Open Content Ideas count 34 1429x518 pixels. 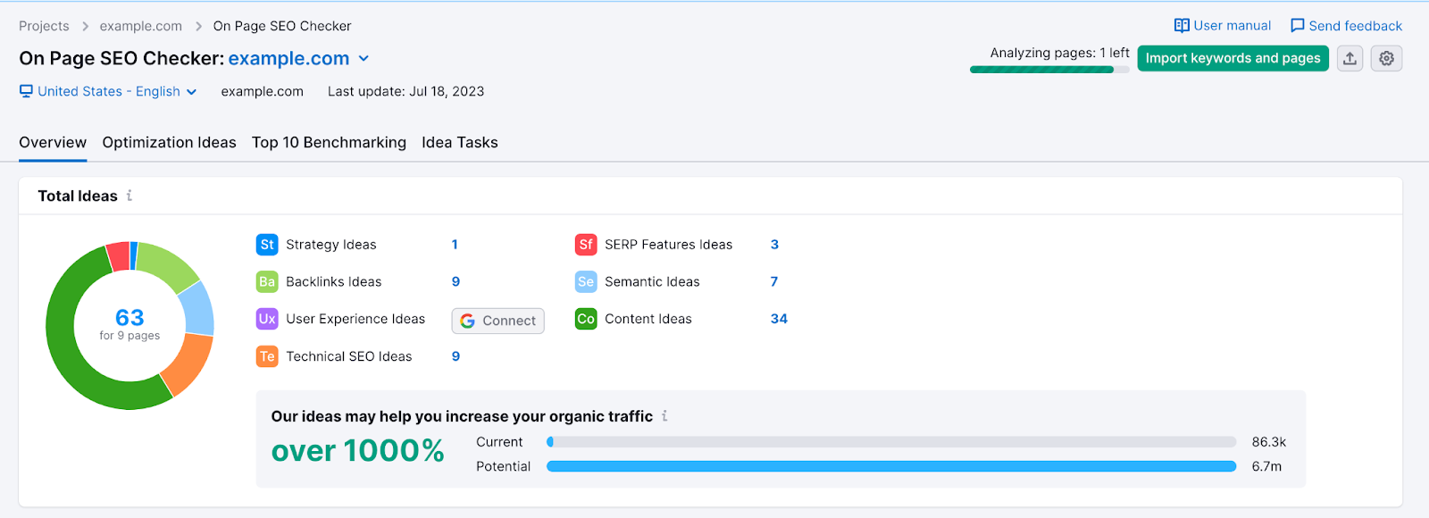coord(779,319)
